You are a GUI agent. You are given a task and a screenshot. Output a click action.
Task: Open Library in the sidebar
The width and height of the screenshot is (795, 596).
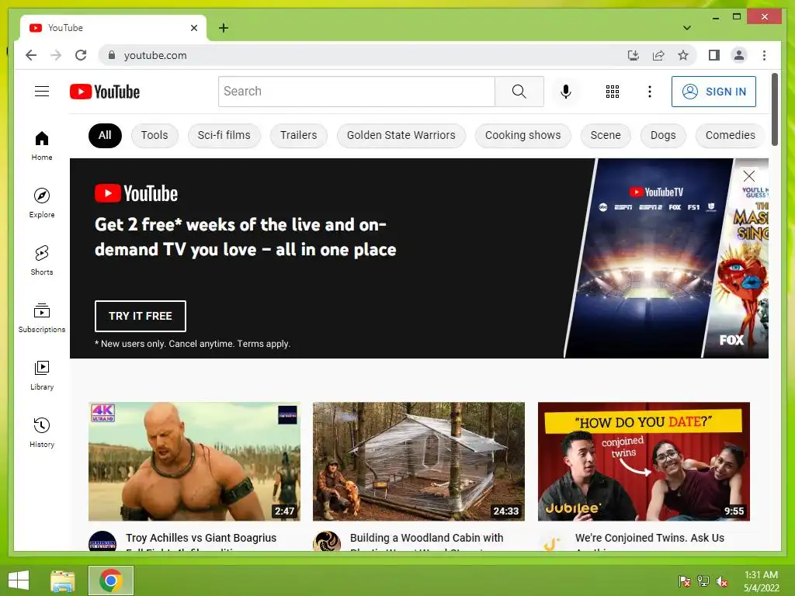point(42,375)
